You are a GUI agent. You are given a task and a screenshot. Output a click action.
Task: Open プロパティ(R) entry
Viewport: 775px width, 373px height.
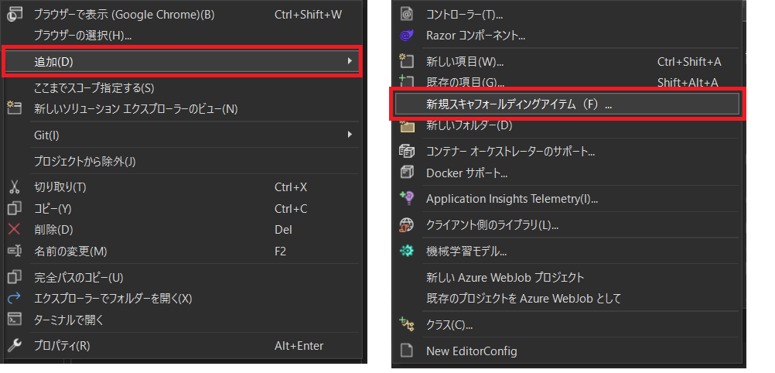click(x=62, y=345)
